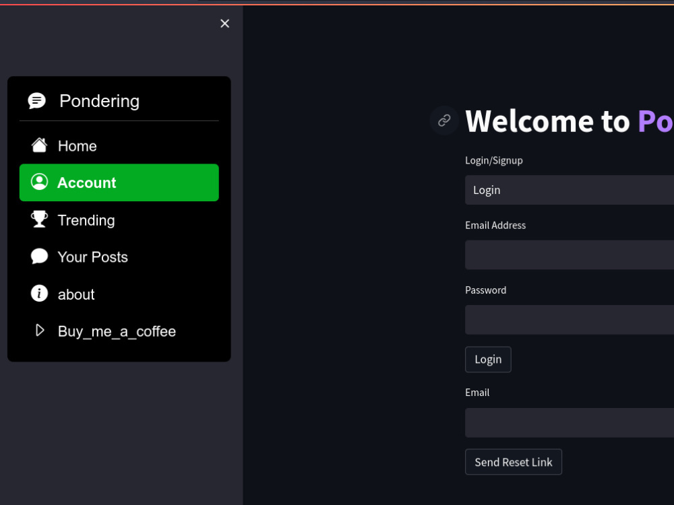Click the trophy icon beside Trending
Screen dimensions: 674x505
click(x=39, y=219)
